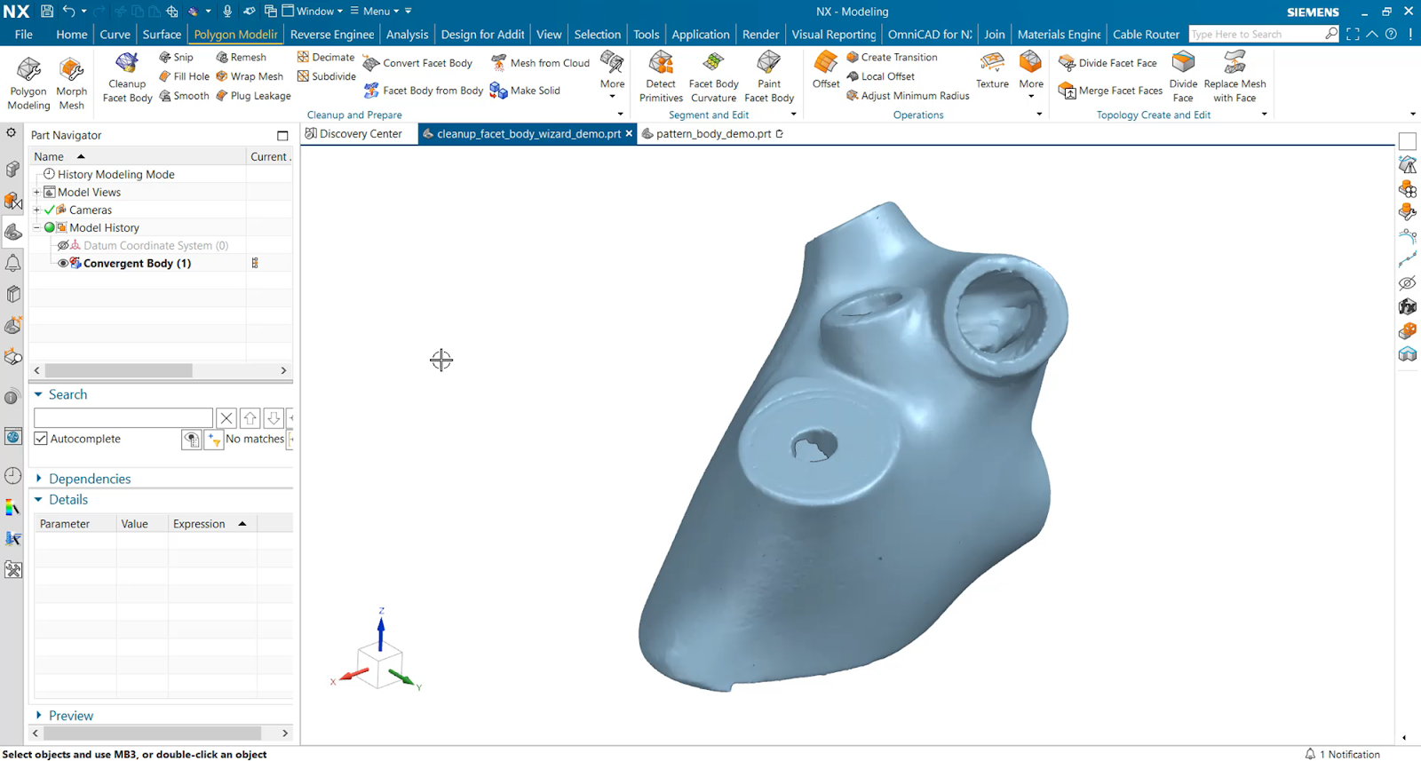Open Replace Mesh with Face tool
Image resolution: width=1421 pixels, height=761 pixels.
pyautogui.click(x=1234, y=64)
